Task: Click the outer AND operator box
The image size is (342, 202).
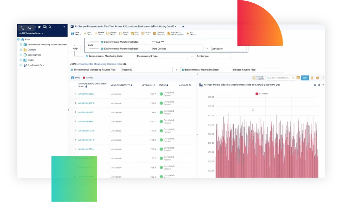Action: (75, 49)
